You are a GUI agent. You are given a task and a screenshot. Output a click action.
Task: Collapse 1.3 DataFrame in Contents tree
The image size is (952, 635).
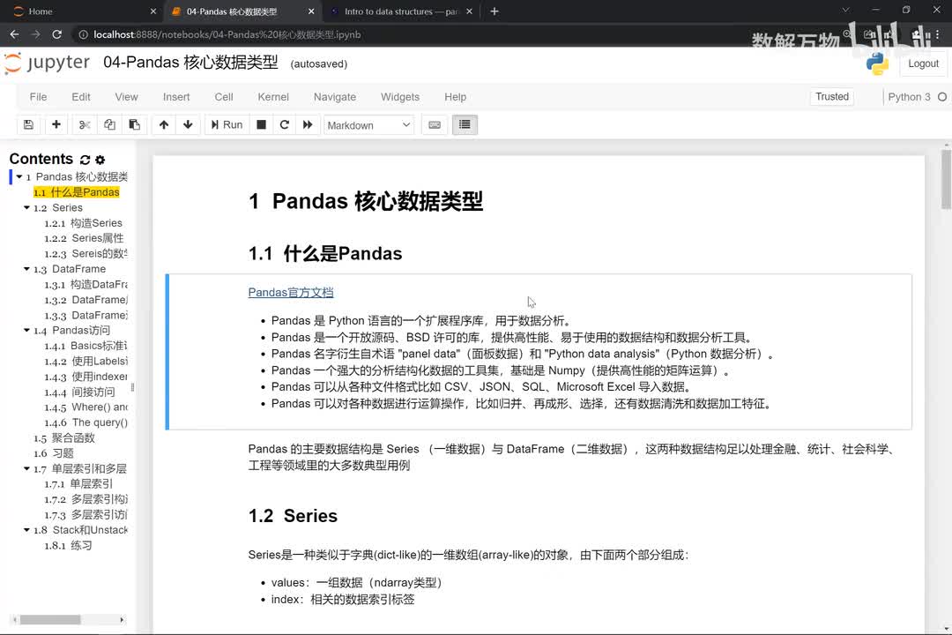pyautogui.click(x=26, y=269)
